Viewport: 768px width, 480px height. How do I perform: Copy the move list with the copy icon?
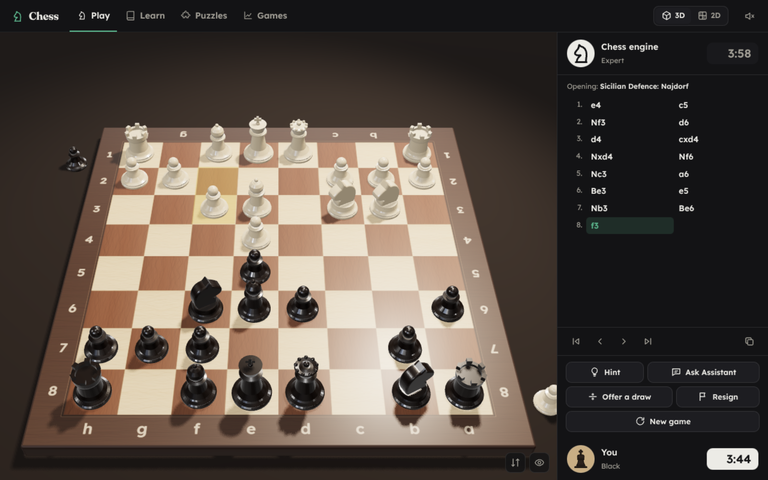coord(749,341)
